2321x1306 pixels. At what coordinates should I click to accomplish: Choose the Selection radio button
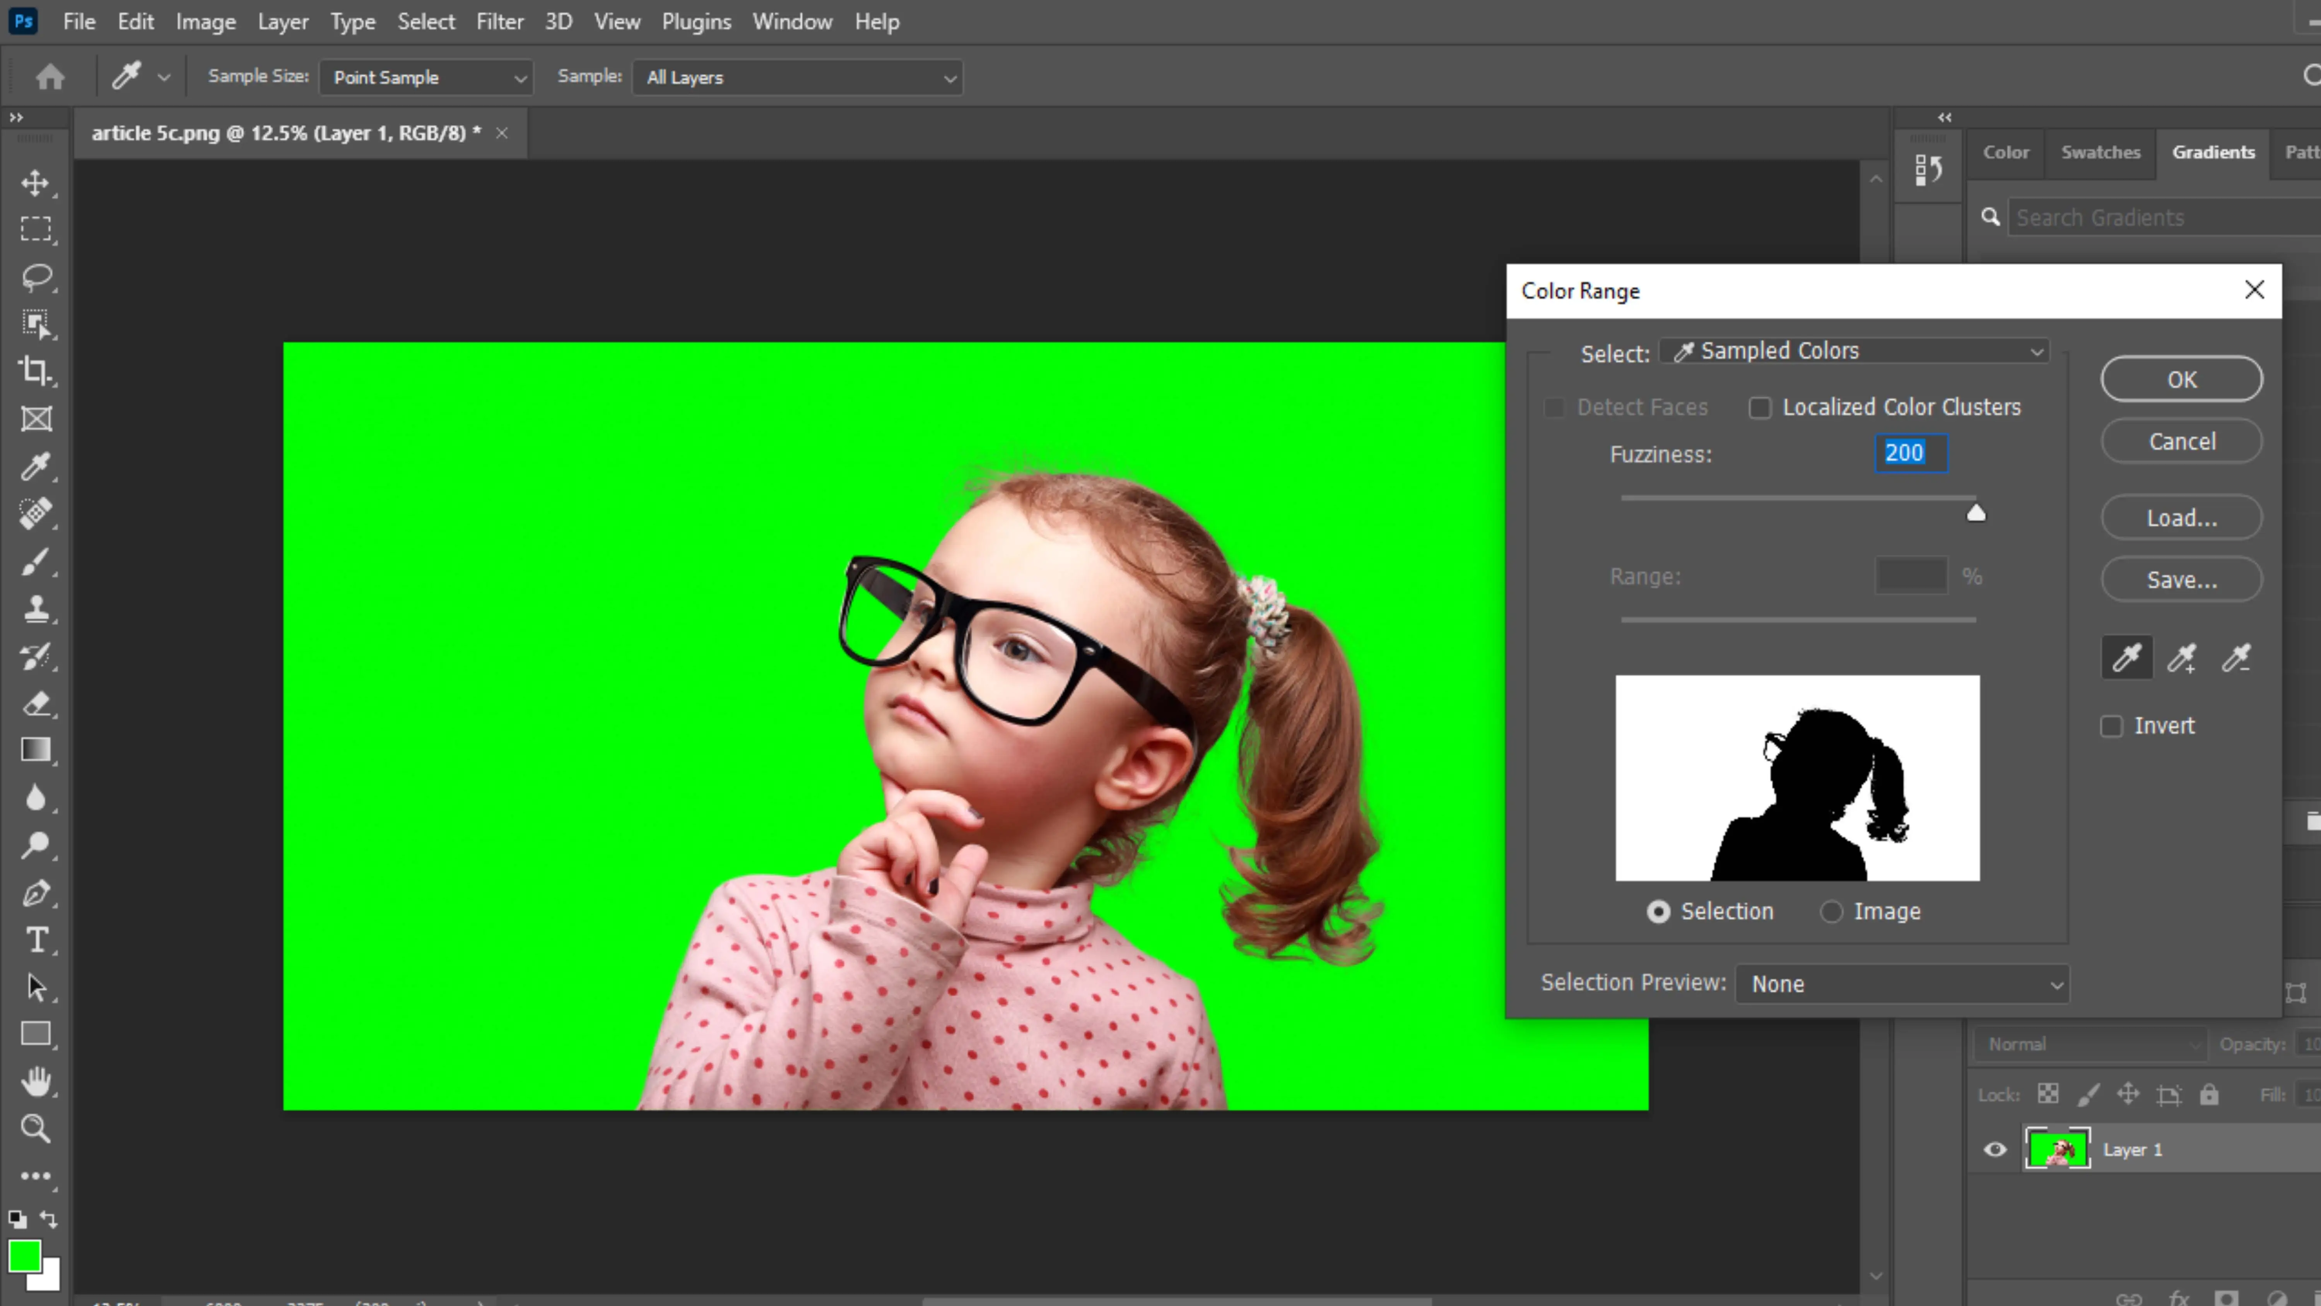[x=1659, y=912]
